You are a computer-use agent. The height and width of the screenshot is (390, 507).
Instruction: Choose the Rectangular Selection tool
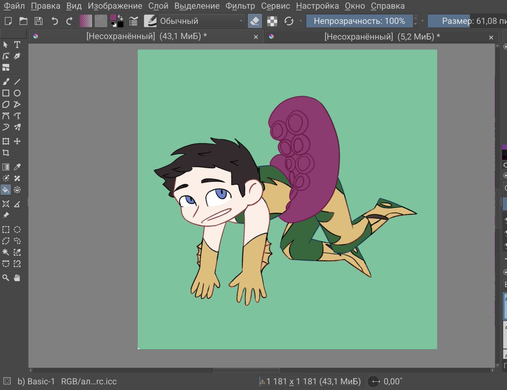point(6,229)
